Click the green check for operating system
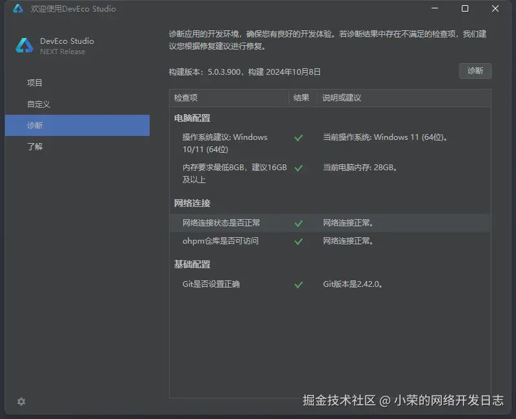The image size is (516, 419). pyautogui.click(x=299, y=138)
